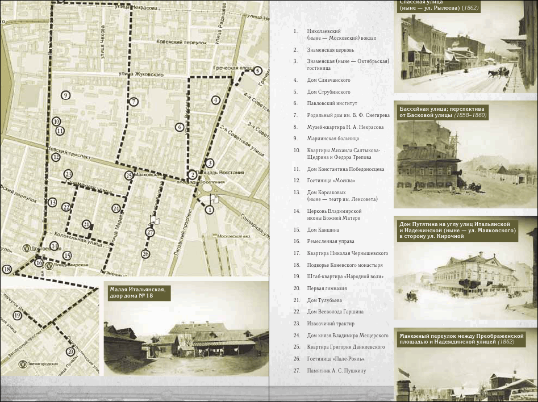Click legend entry 'Мариинская больница'
This screenshot has width=538, height=402.
click(333, 139)
